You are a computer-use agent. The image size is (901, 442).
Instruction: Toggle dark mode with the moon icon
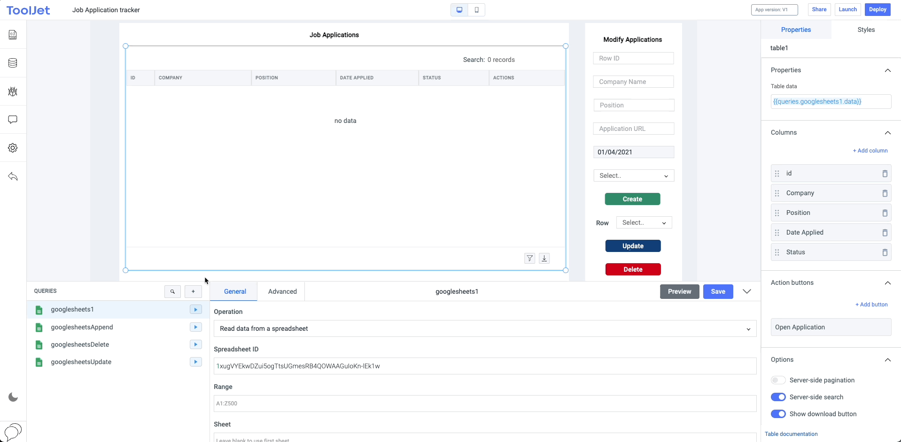coord(13,397)
